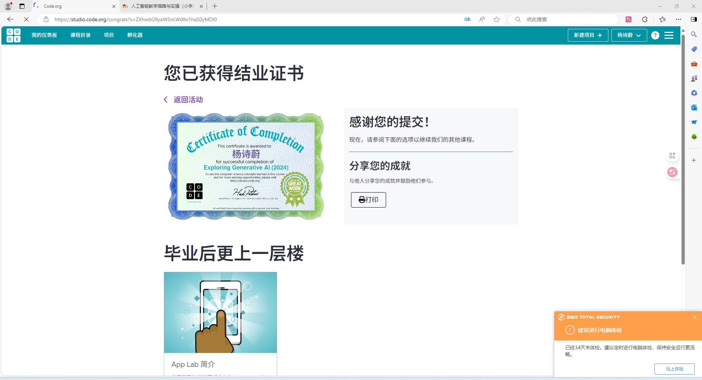This screenshot has width=702, height=380.
Task: Click the Code.org logo in header
Action: click(14, 35)
